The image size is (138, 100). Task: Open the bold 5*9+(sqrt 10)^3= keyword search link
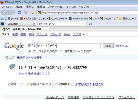click(89, 84)
